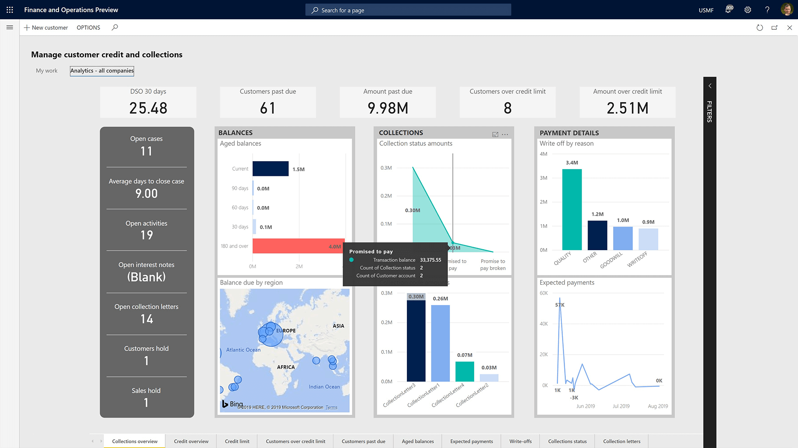Click the Open cases tile
The image size is (798, 448).
[x=146, y=146]
